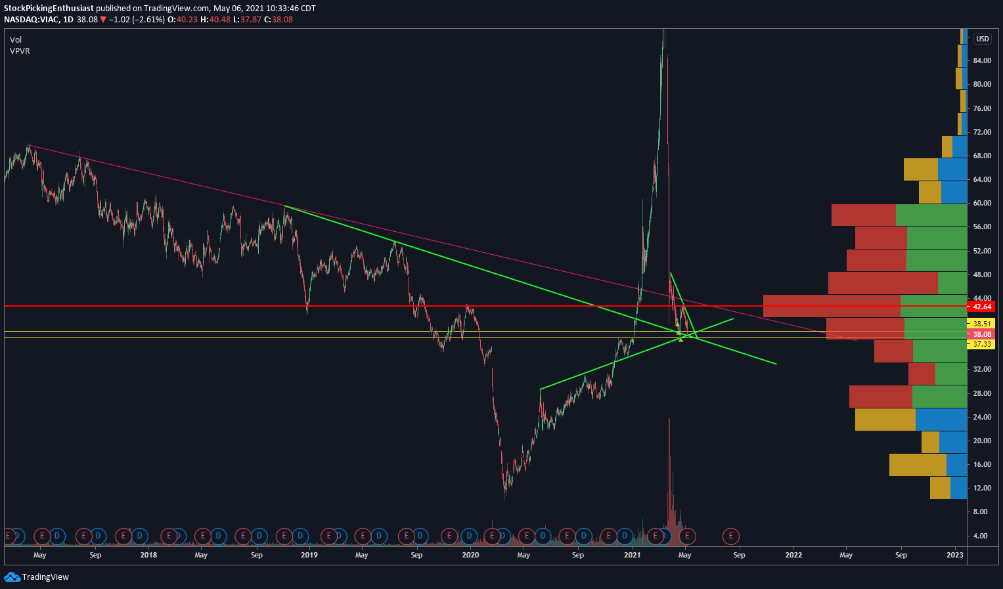
Task: Click the close value C:38.08
Action: pos(279,20)
